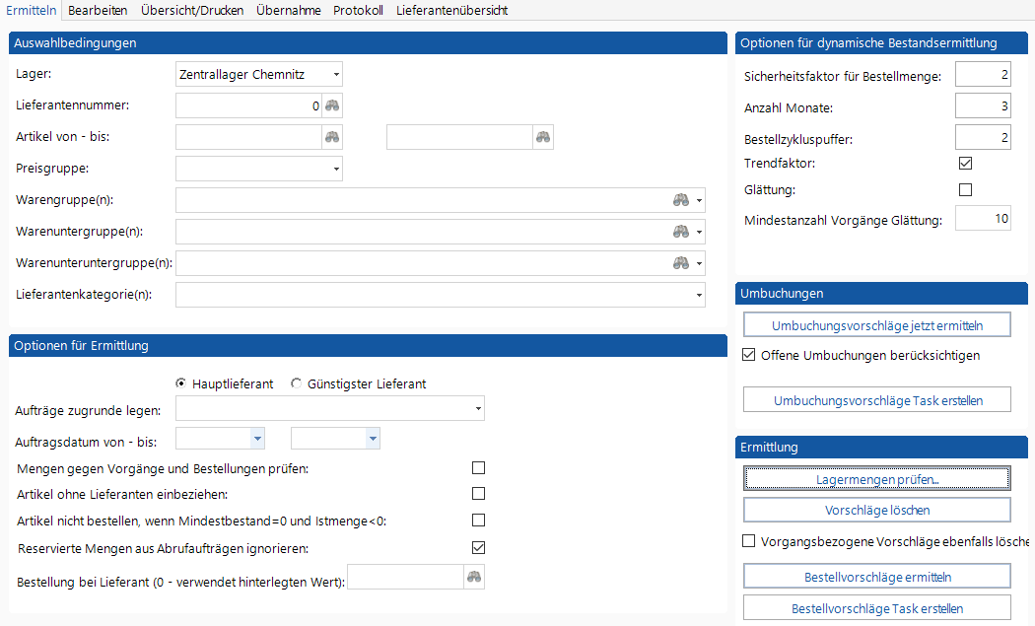Open lookup for Warenunteruntergruppe(n) field
This screenshot has height=626, width=1035.
pos(680,263)
